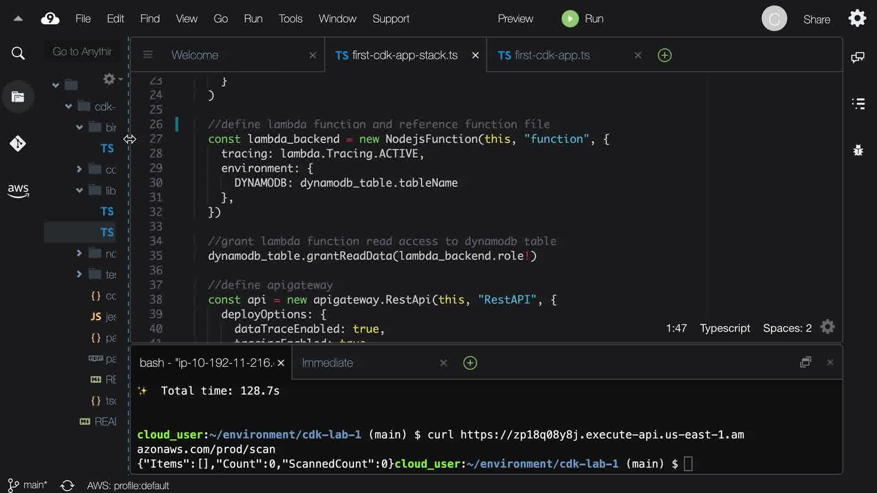Open the Source Control git icon
877x493 pixels.
click(18, 143)
